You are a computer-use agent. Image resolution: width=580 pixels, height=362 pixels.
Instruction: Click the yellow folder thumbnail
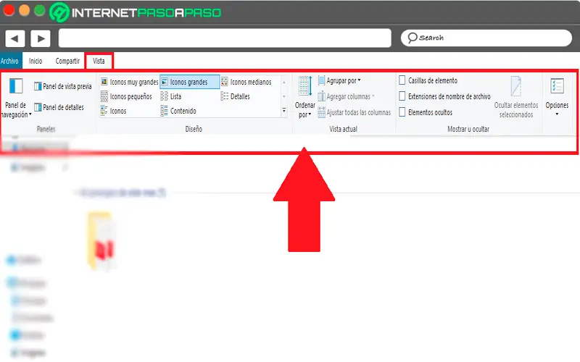click(x=100, y=241)
